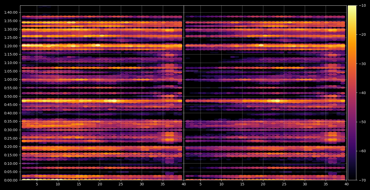Select x-axis label 30 under left heatmap
Screen dimensions: 370x190
(x=142, y=184)
